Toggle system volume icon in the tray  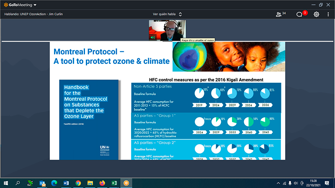pyautogui.click(x=296, y=183)
